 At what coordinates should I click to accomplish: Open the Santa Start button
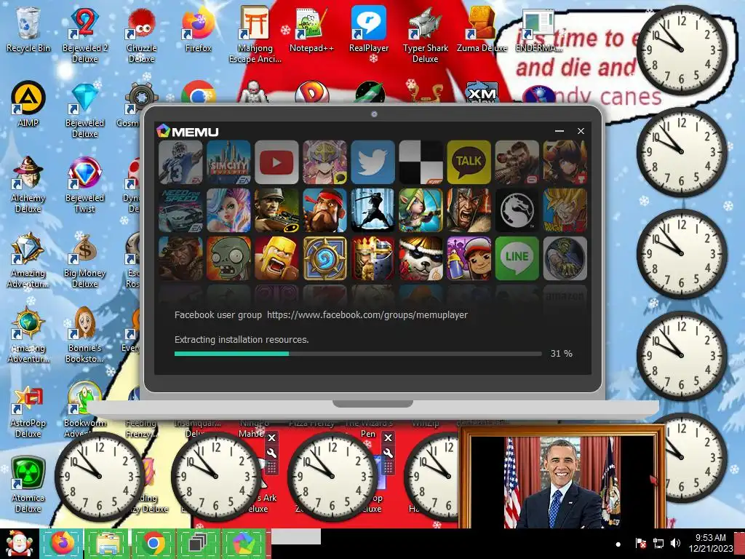(x=19, y=544)
